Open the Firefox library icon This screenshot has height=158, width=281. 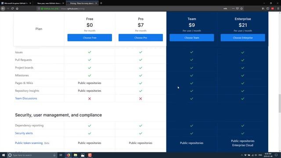pyautogui.click(x=263, y=8)
